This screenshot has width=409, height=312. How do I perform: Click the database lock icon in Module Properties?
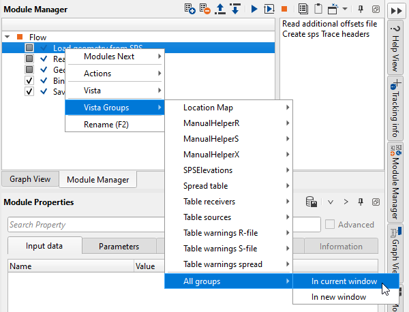(x=310, y=202)
